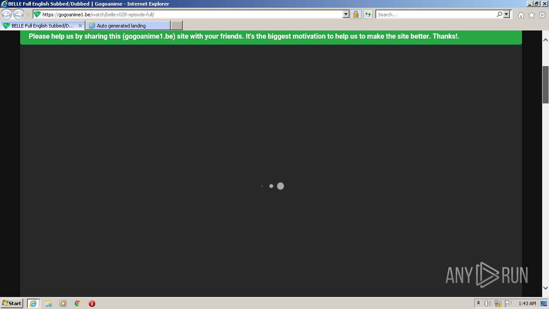549x309 pixels.
Task: Click the 1:43 AM system clock
Action: pos(527,303)
